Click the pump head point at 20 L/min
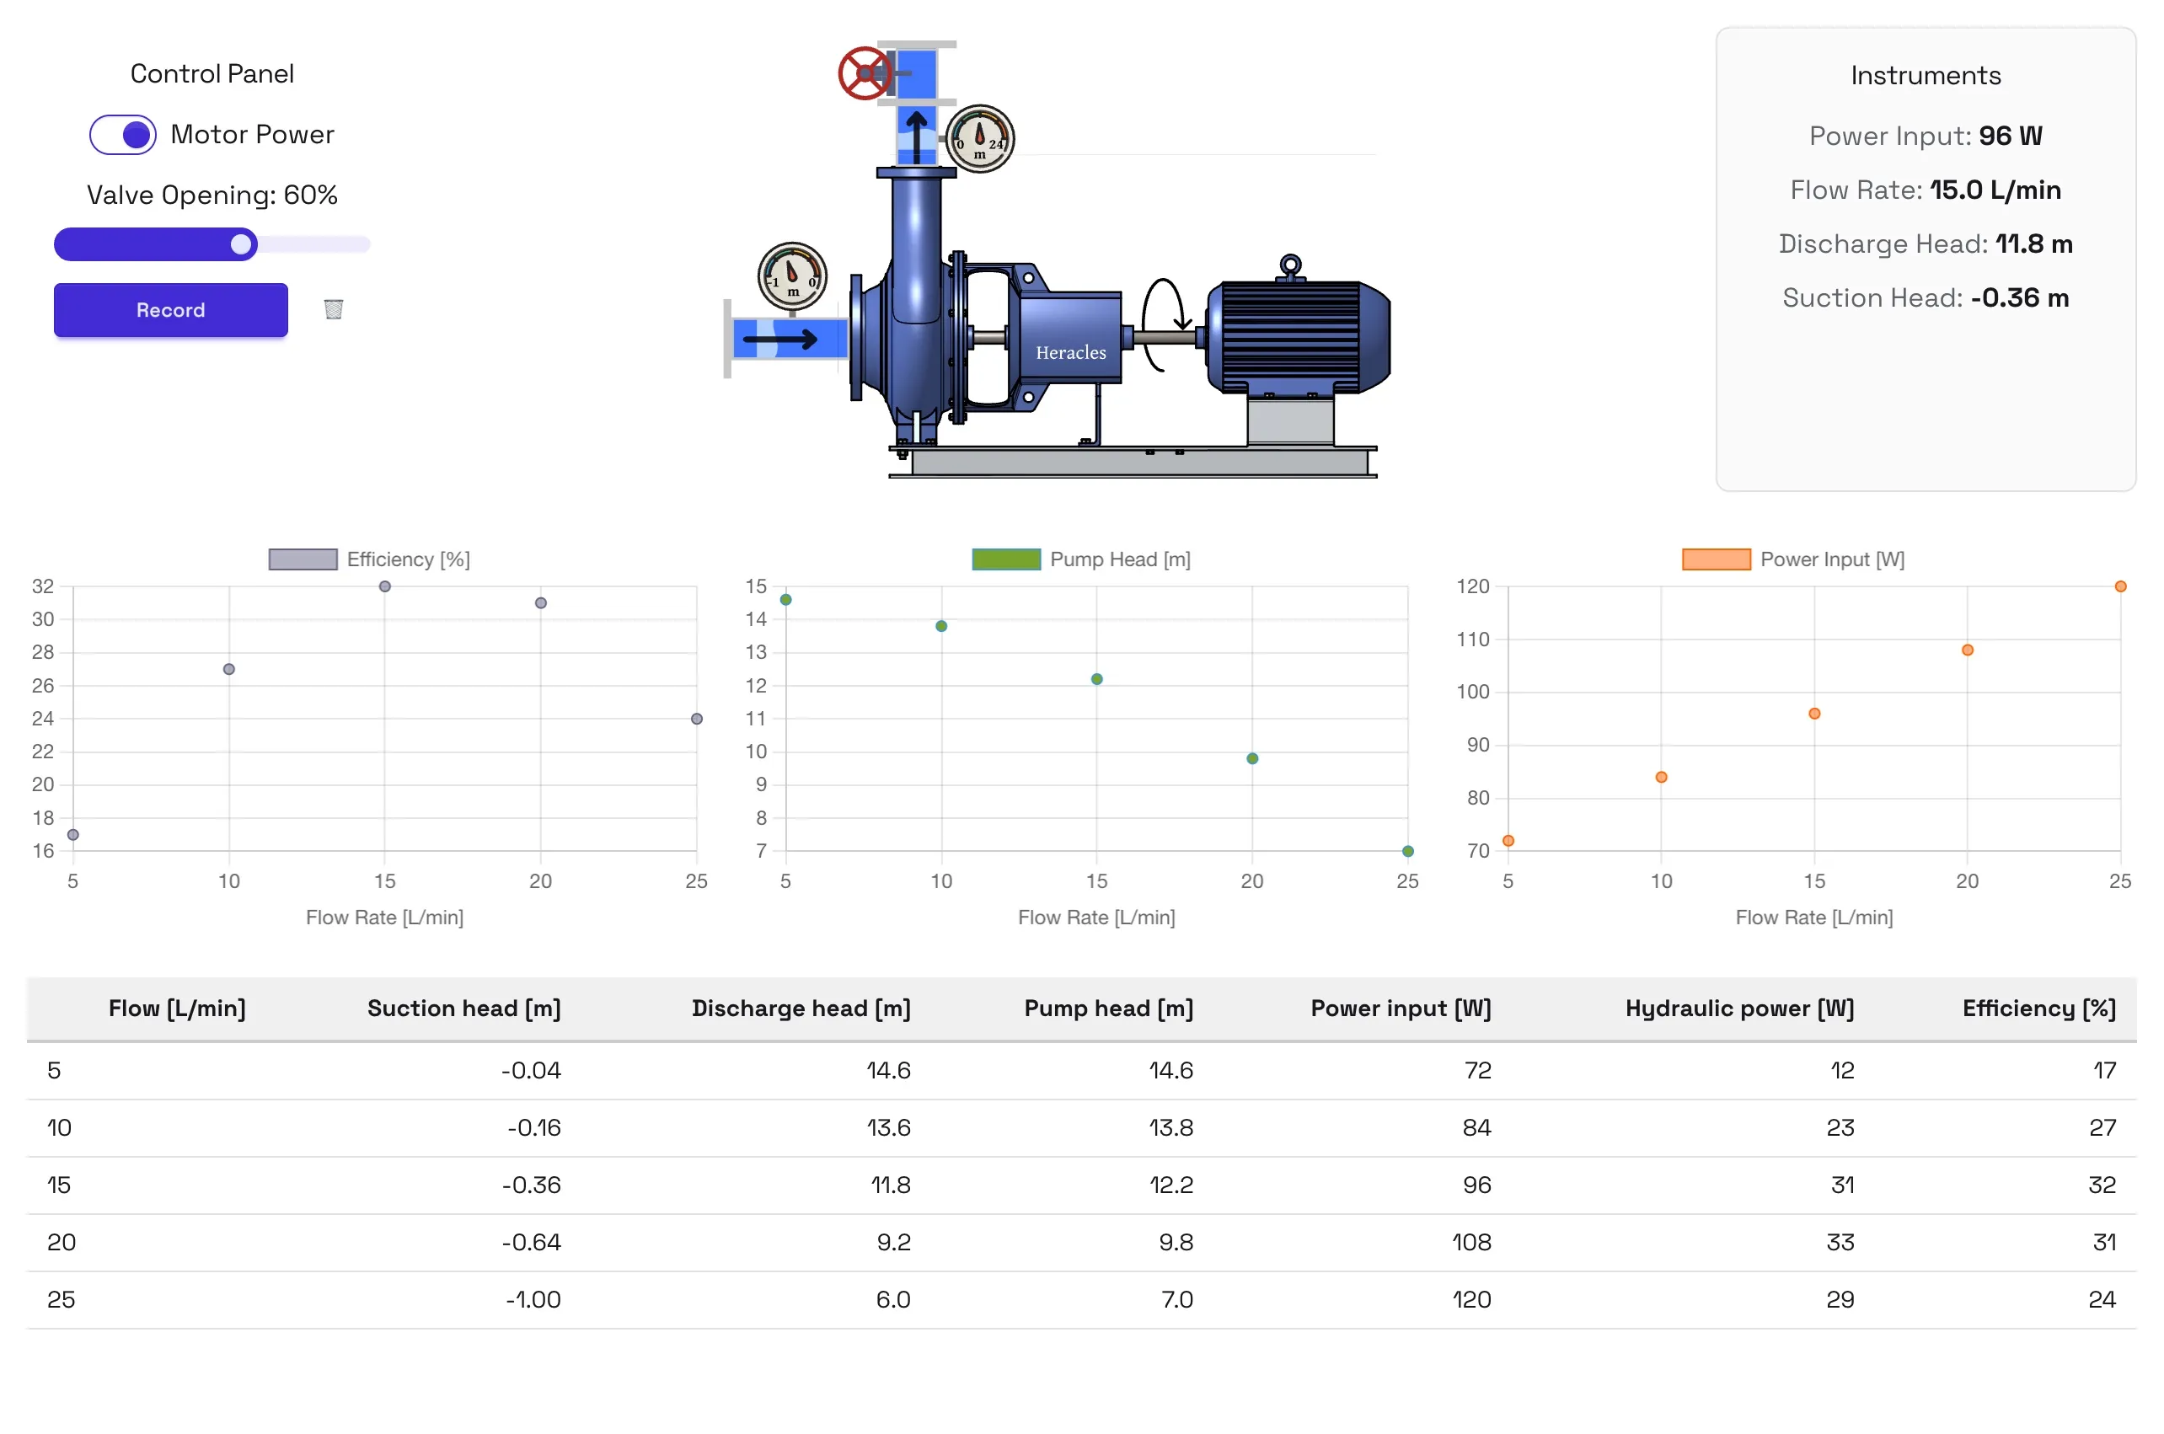This screenshot has height=1434, width=2164. coord(1252,758)
